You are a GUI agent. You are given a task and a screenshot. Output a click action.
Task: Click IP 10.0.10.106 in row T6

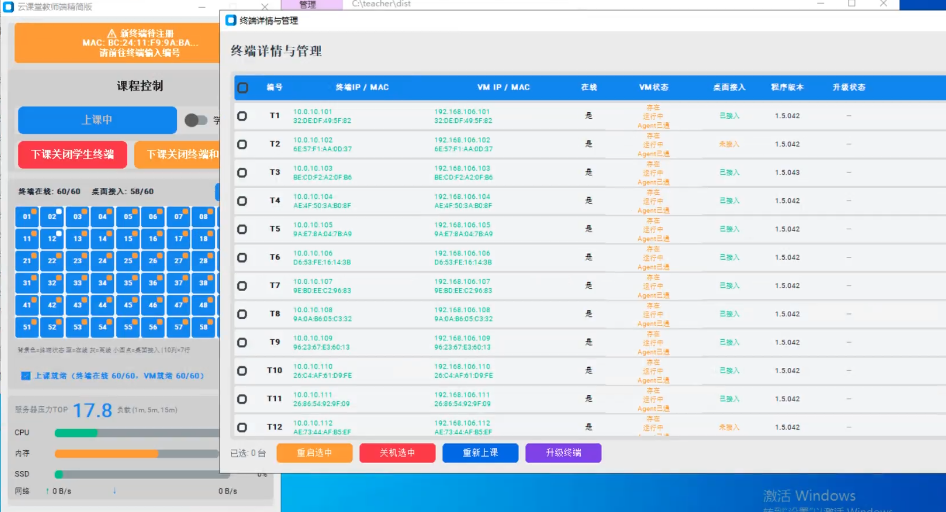[313, 253]
